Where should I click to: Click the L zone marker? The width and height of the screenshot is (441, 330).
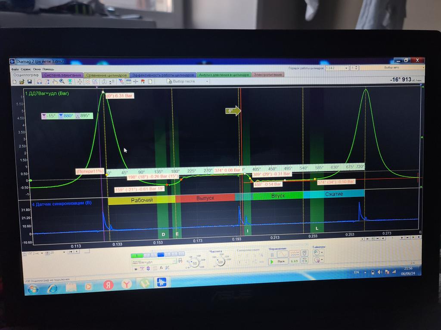tap(317, 229)
